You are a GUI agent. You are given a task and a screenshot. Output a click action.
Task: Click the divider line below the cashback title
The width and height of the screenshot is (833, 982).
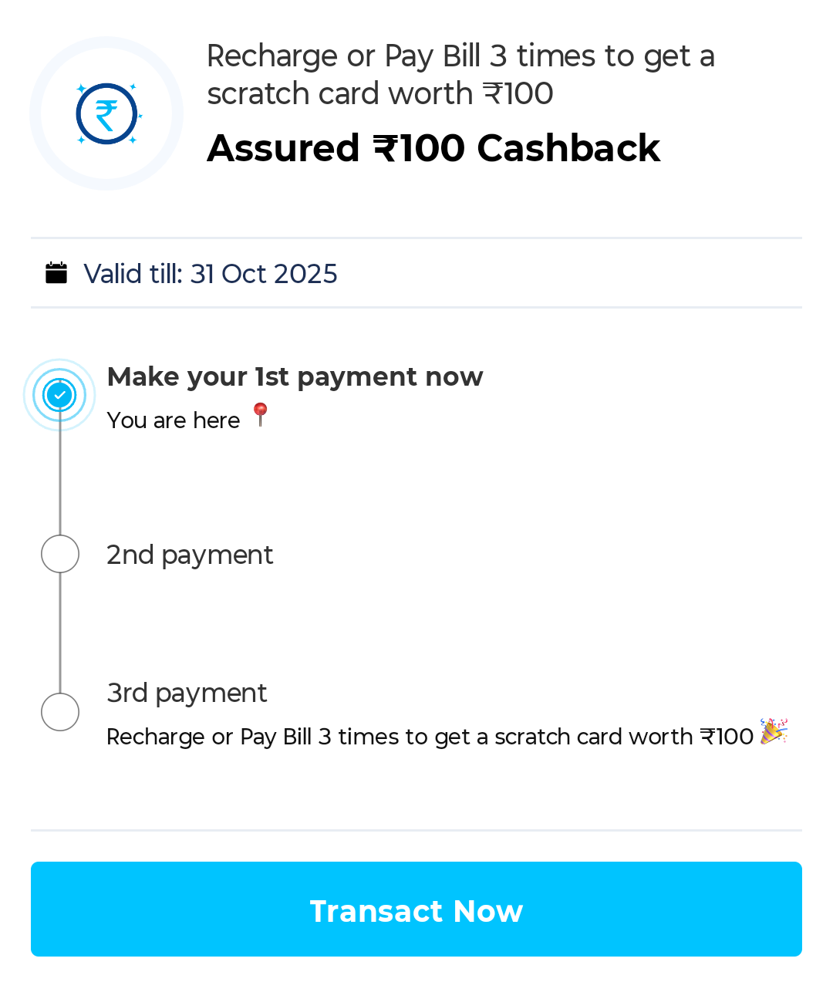coord(416,238)
